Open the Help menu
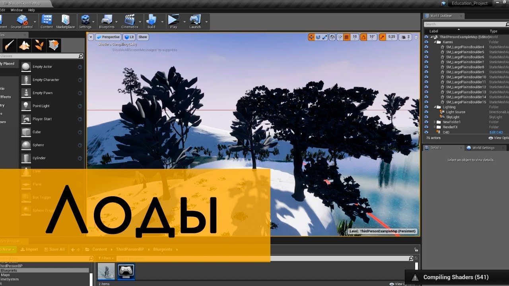Viewport: 509px width, 286px height. [31, 10]
